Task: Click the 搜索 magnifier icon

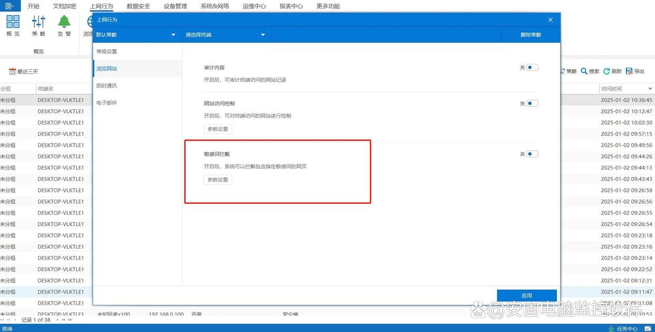Action: click(584, 71)
